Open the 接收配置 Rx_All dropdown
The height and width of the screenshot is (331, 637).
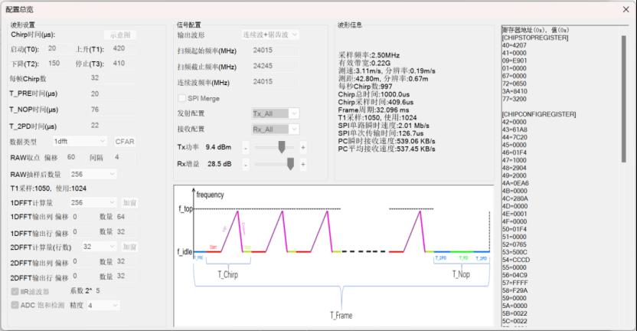tap(276, 129)
